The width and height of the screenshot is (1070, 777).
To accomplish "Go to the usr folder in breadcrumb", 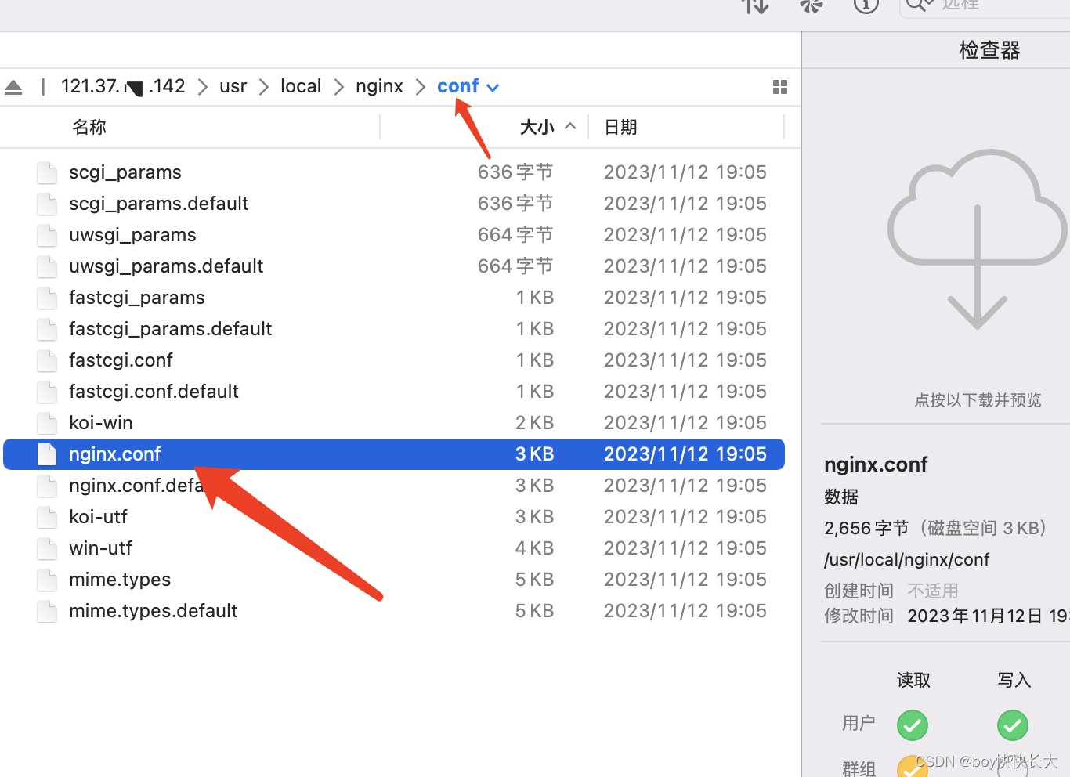I will click(x=233, y=86).
